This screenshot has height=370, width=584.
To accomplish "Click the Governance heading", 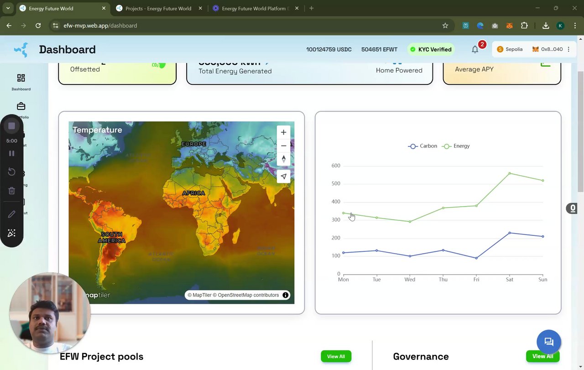I will tap(421, 356).
